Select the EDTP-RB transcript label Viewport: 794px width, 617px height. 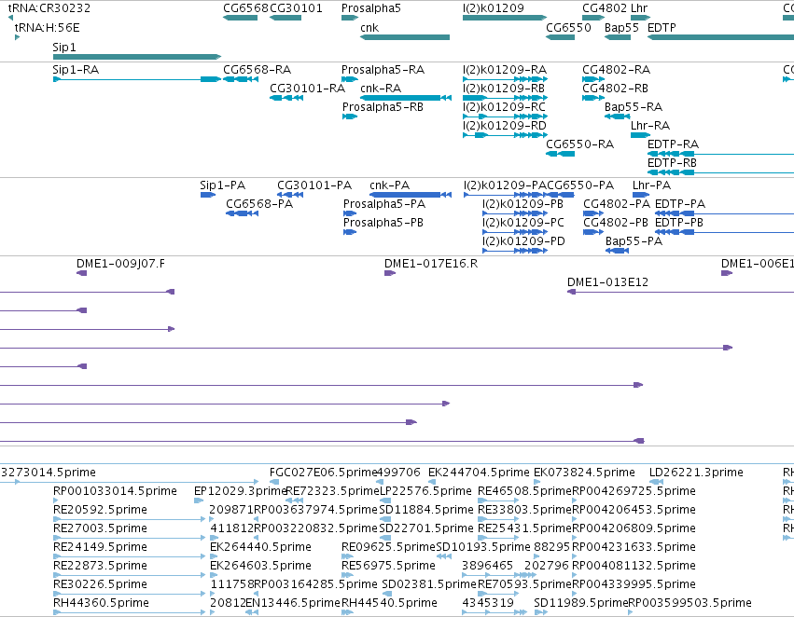[672, 163]
